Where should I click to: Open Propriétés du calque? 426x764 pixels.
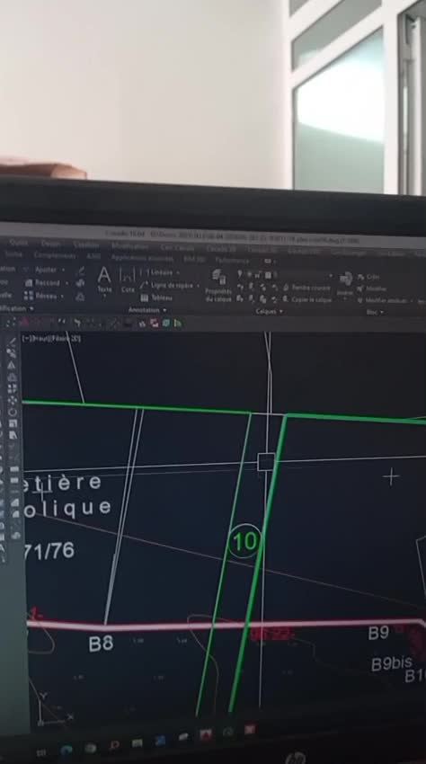218,286
